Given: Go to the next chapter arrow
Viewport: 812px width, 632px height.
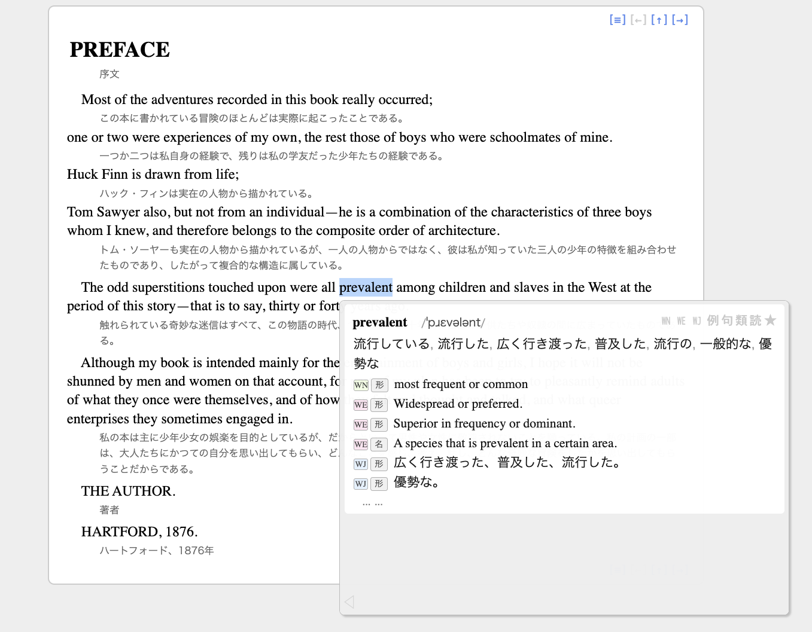Looking at the screenshot, I should tap(680, 20).
